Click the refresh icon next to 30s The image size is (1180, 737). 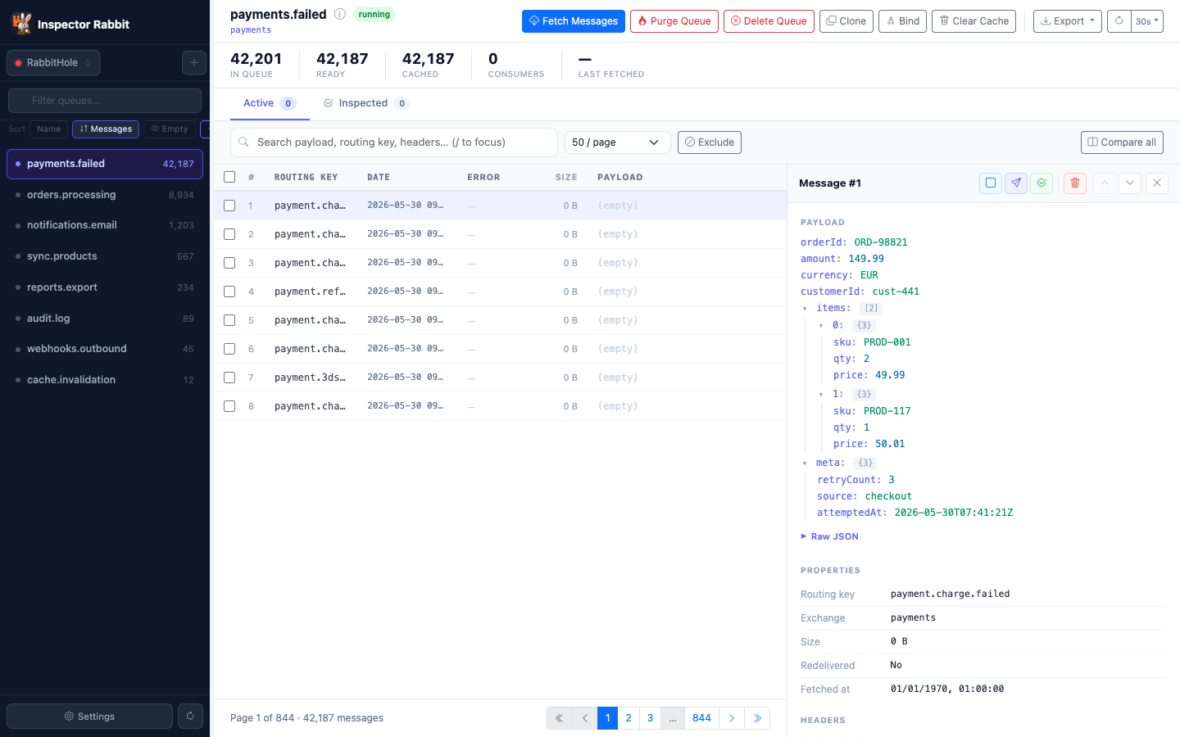tap(1119, 21)
